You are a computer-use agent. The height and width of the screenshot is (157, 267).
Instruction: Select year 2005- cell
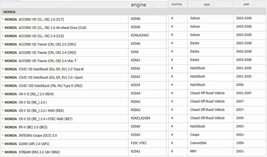[240, 126]
